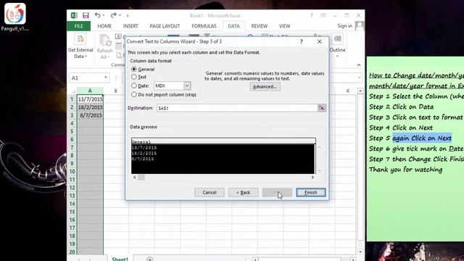Click the Back button

[244, 192]
